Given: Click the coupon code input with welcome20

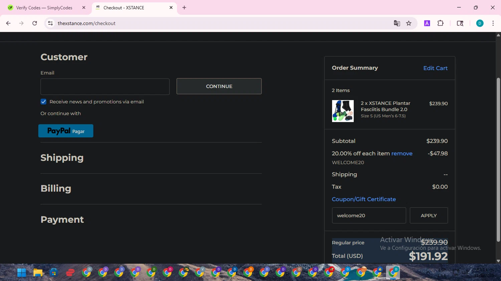Looking at the screenshot, I should (369, 215).
